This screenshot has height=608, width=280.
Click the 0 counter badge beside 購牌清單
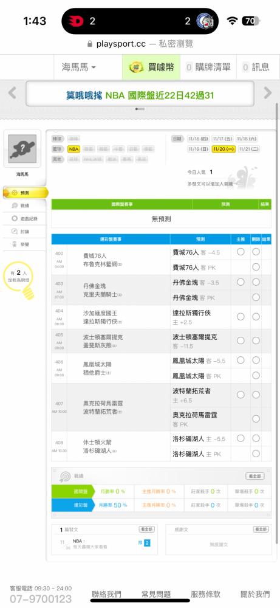[x=189, y=67]
